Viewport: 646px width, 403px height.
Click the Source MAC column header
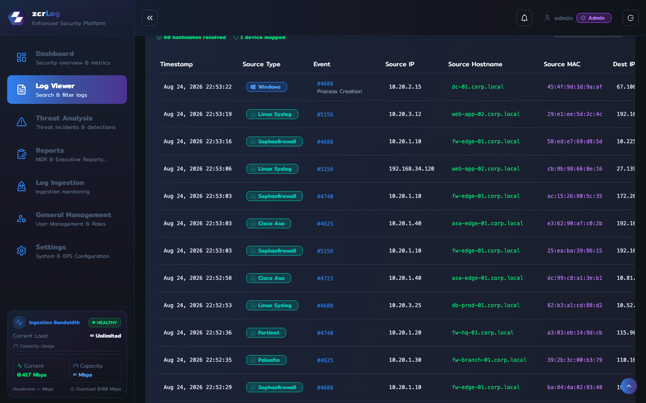[562, 64]
